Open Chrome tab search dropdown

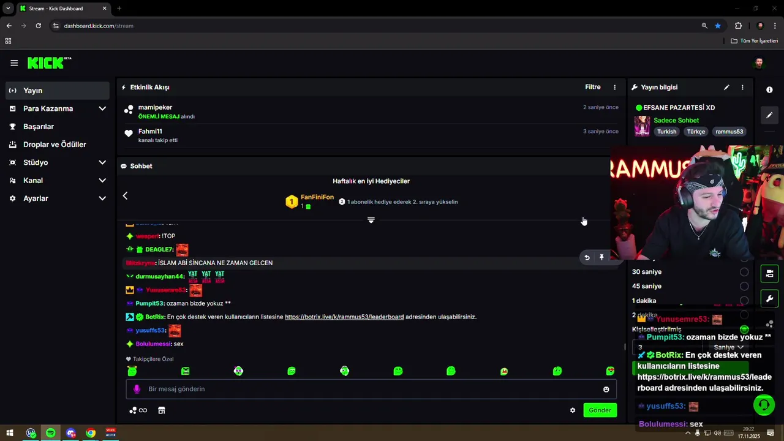[x=8, y=9]
